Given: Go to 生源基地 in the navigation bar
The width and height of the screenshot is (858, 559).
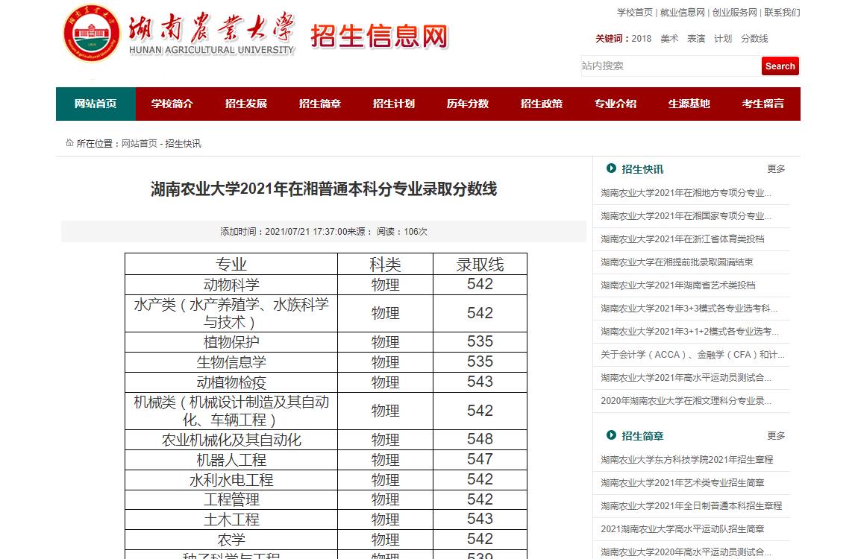Looking at the screenshot, I should coord(689,104).
